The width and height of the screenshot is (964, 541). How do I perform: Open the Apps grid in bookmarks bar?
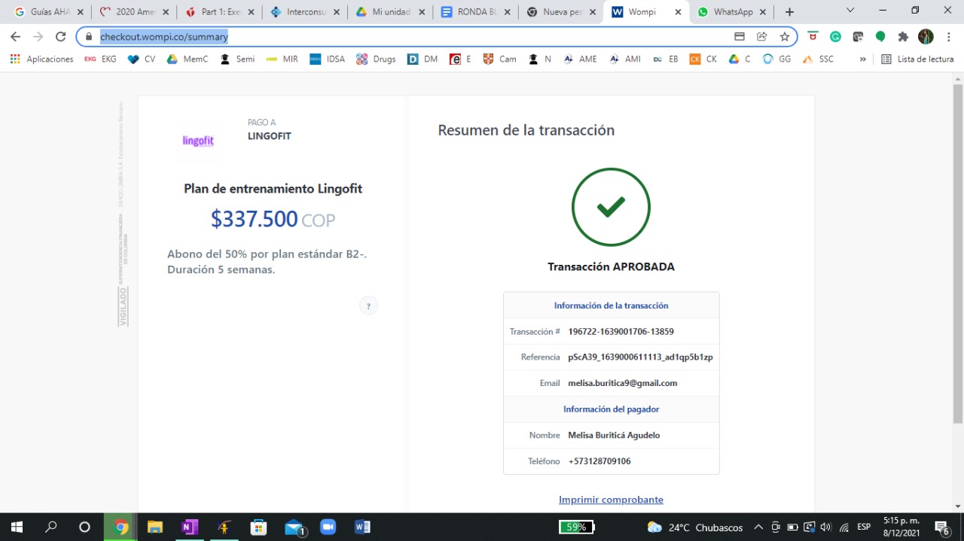click(15, 59)
